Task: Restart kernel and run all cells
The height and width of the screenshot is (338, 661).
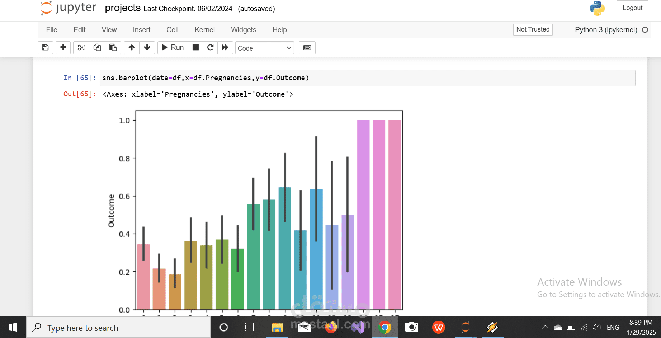Action: 225,47
